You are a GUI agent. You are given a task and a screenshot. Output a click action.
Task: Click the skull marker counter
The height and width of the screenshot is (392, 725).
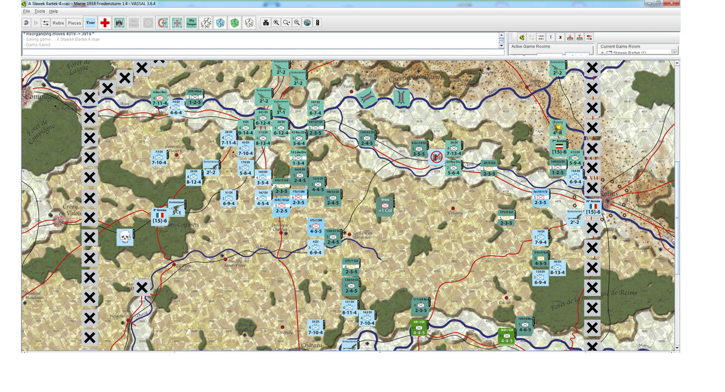point(125,237)
